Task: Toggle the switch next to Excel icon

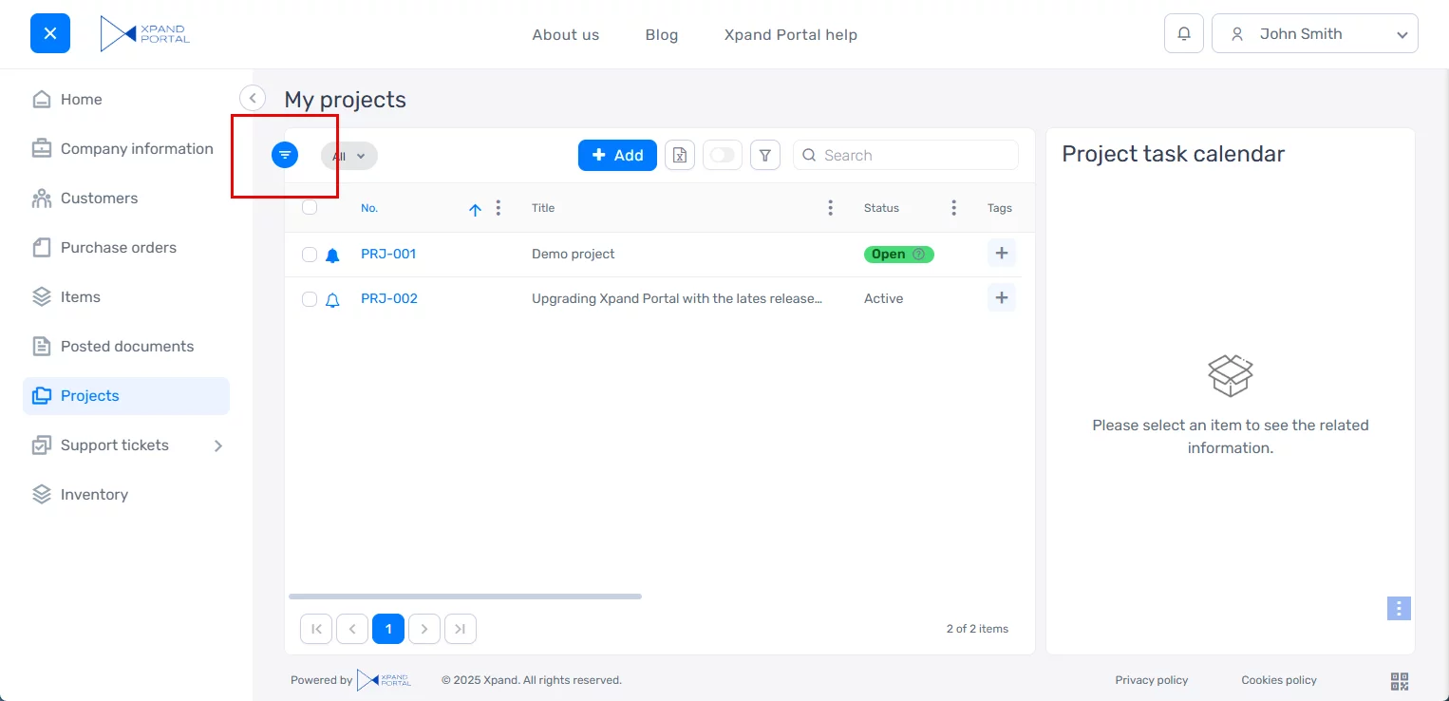Action: [723, 155]
